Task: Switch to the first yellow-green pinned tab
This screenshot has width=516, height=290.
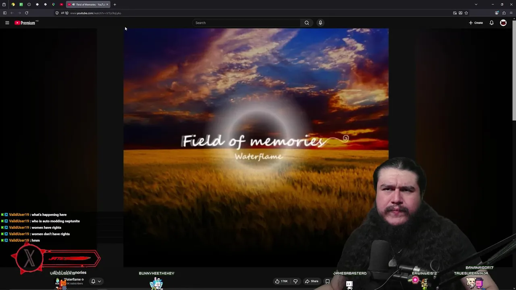Action: coord(13,4)
